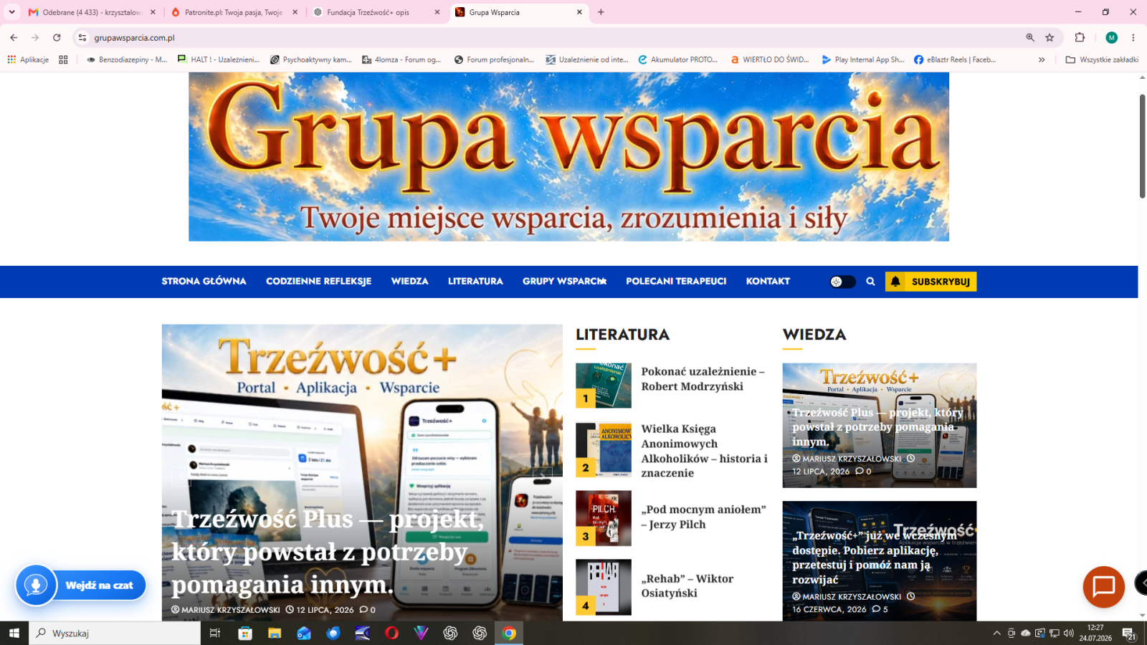
Task: Open the tab search dropdown arrow
Action: 12,12
